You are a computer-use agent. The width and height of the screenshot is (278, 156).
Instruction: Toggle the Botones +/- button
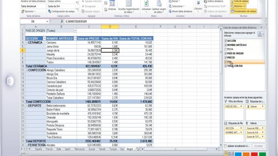coord(238,6)
